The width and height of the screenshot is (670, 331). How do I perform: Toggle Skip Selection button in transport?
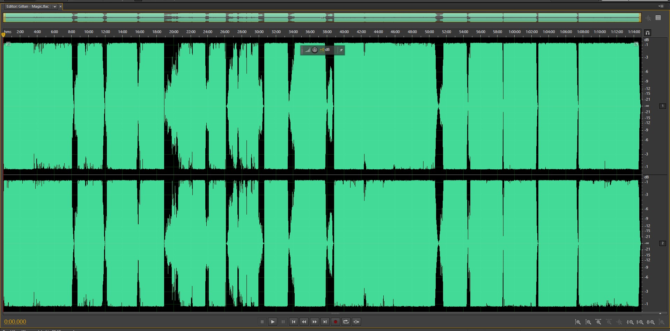356,322
